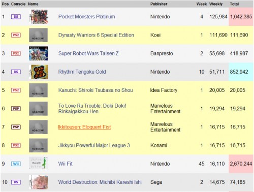Click the PSP badge for To Love Ru Trouble
Image resolution: width=254 pixels, height=192 pixels.
[x=16, y=109]
